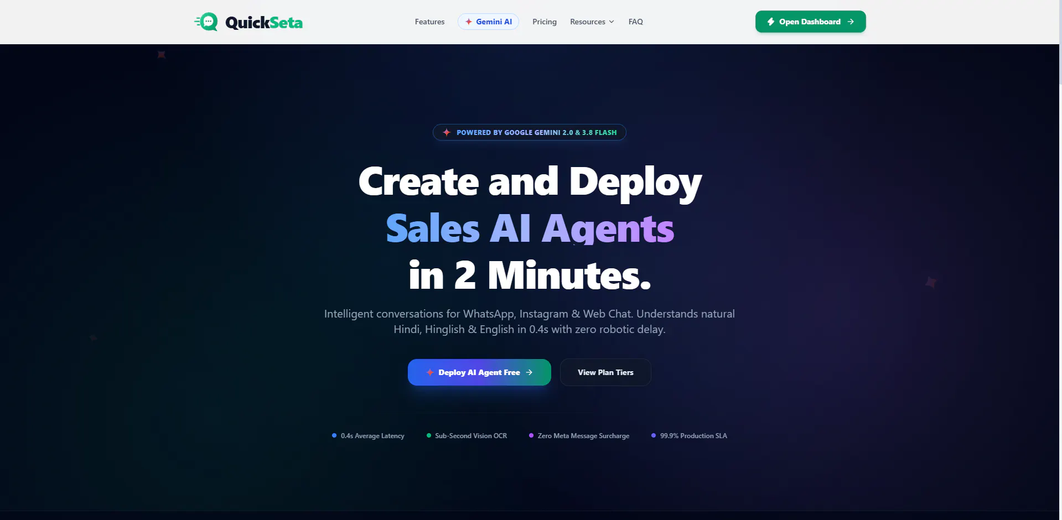This screenshot has width=1062, height=520.
Task: Click the sparkle icon in Gemini AI pill
Action: pos(469,22)
